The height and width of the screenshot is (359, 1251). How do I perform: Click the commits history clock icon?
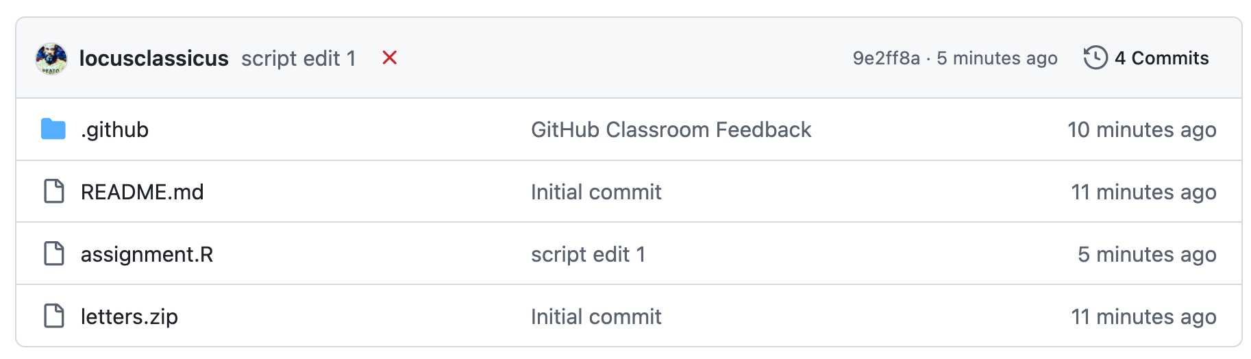pyautogui.click(x=1095, y=58)
